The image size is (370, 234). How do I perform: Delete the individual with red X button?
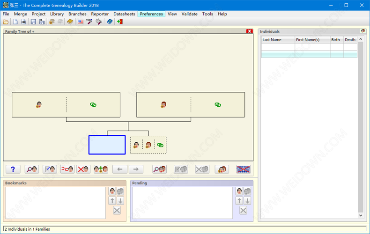[83, 169]
